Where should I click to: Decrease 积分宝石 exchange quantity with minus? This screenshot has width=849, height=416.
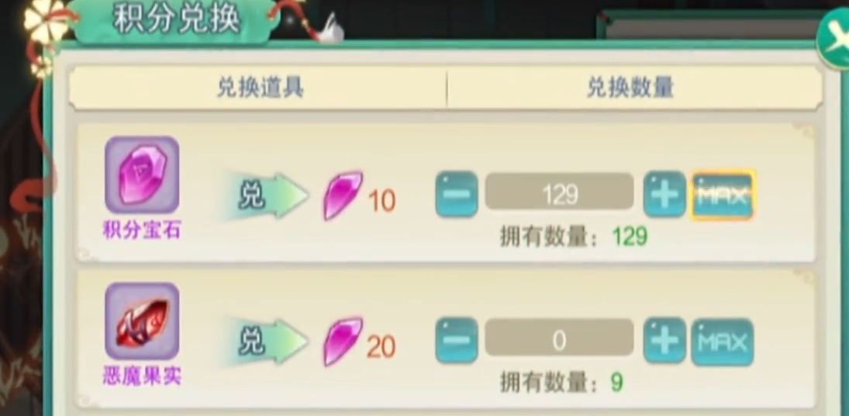pyautogui.click(x=457, y=194)
